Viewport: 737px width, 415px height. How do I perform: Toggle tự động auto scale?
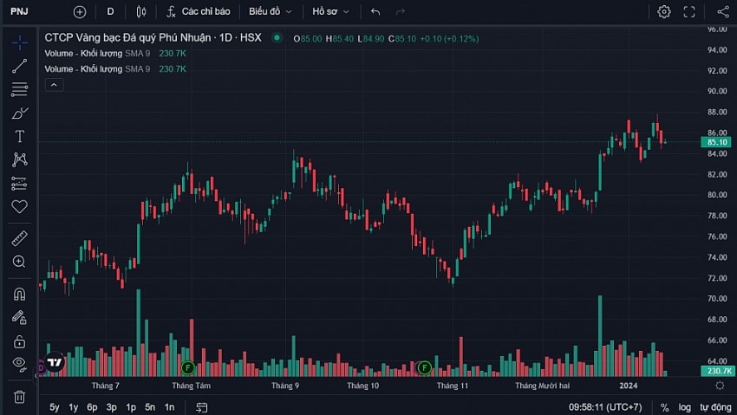pyautogui.click(x=715, y=407)
